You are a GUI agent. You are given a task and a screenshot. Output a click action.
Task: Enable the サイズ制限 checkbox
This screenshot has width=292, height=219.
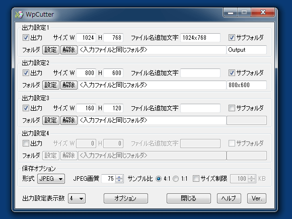coord(196,179)
